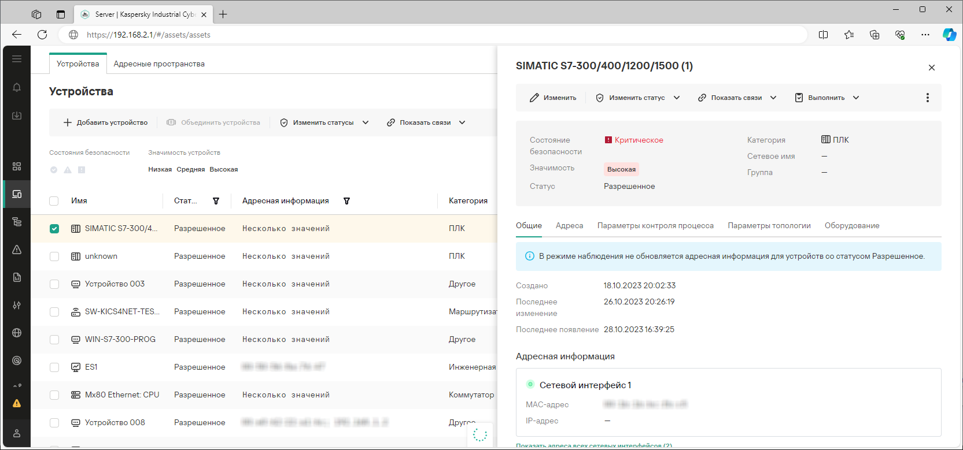The width and height of the screenshot is (963, 450).
Task: Open the Assets devices sidebar icon
Action: 17,194
